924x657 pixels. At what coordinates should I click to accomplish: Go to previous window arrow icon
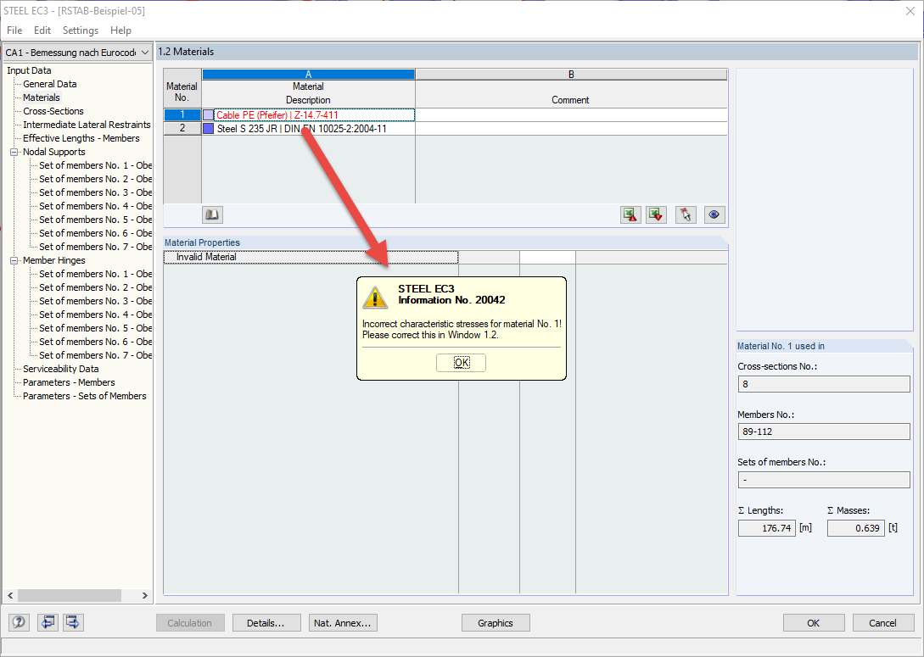(48, 622)
